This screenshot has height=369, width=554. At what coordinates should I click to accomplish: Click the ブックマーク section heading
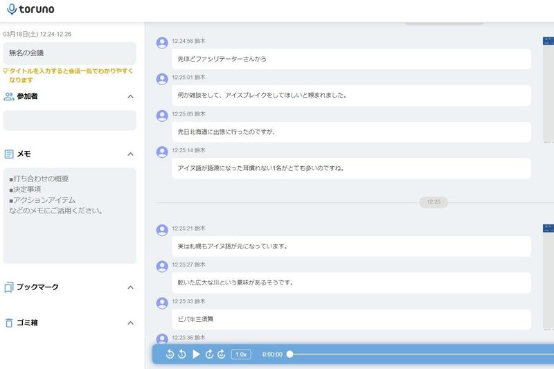tap(37, 287)
